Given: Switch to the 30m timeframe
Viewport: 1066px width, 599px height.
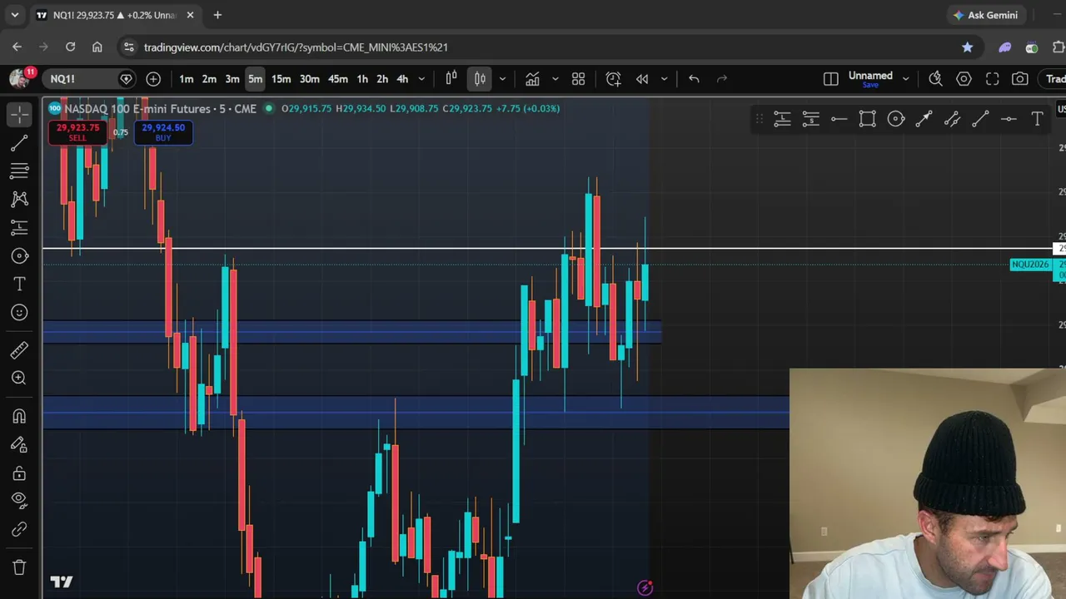Looking at the screenshot, I should [309, 79].
